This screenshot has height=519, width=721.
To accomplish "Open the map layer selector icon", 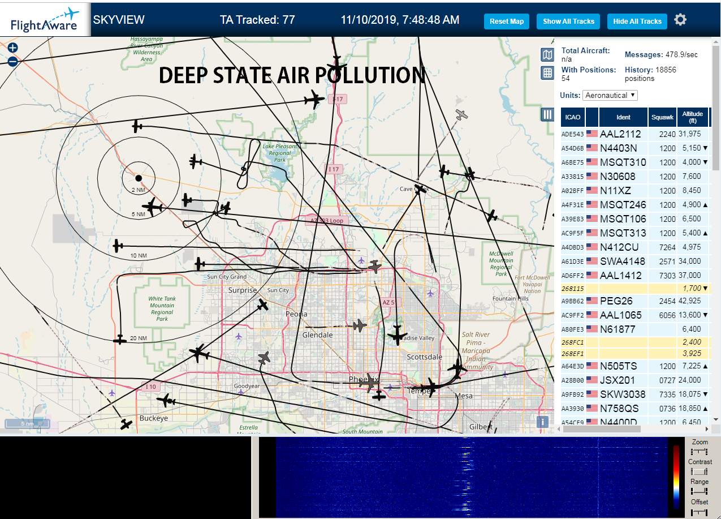I will click(x=547, y=54).
